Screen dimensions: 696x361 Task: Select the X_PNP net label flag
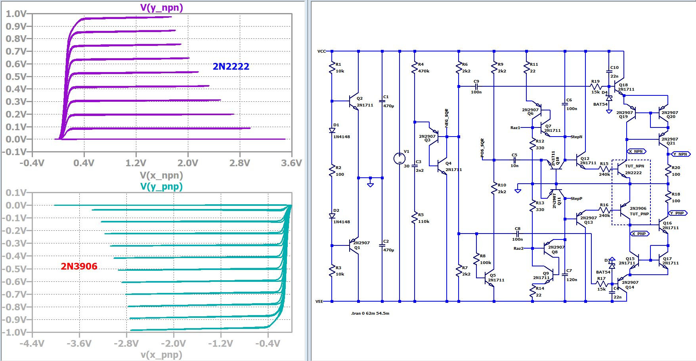point(640,234)
